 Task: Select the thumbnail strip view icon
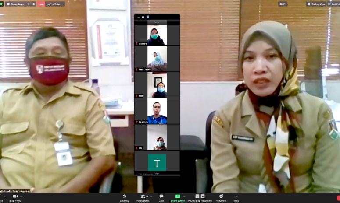(x=148, y=17)
